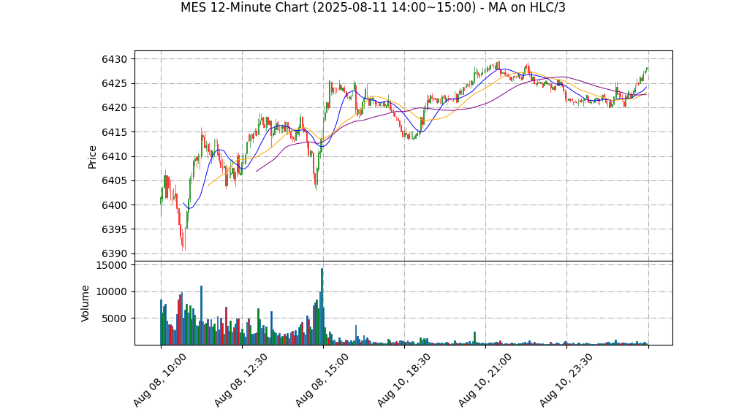This screenshot has width=747, height=420.
Task: Click the price tick label 6405
Action: point(114,181)
